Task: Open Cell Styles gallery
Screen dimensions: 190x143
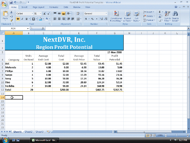Action: (136, 16)
